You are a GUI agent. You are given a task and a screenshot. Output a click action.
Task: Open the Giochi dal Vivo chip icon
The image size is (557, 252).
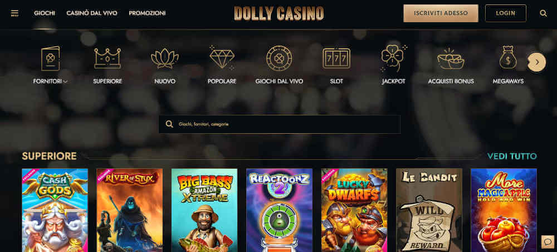279,58
